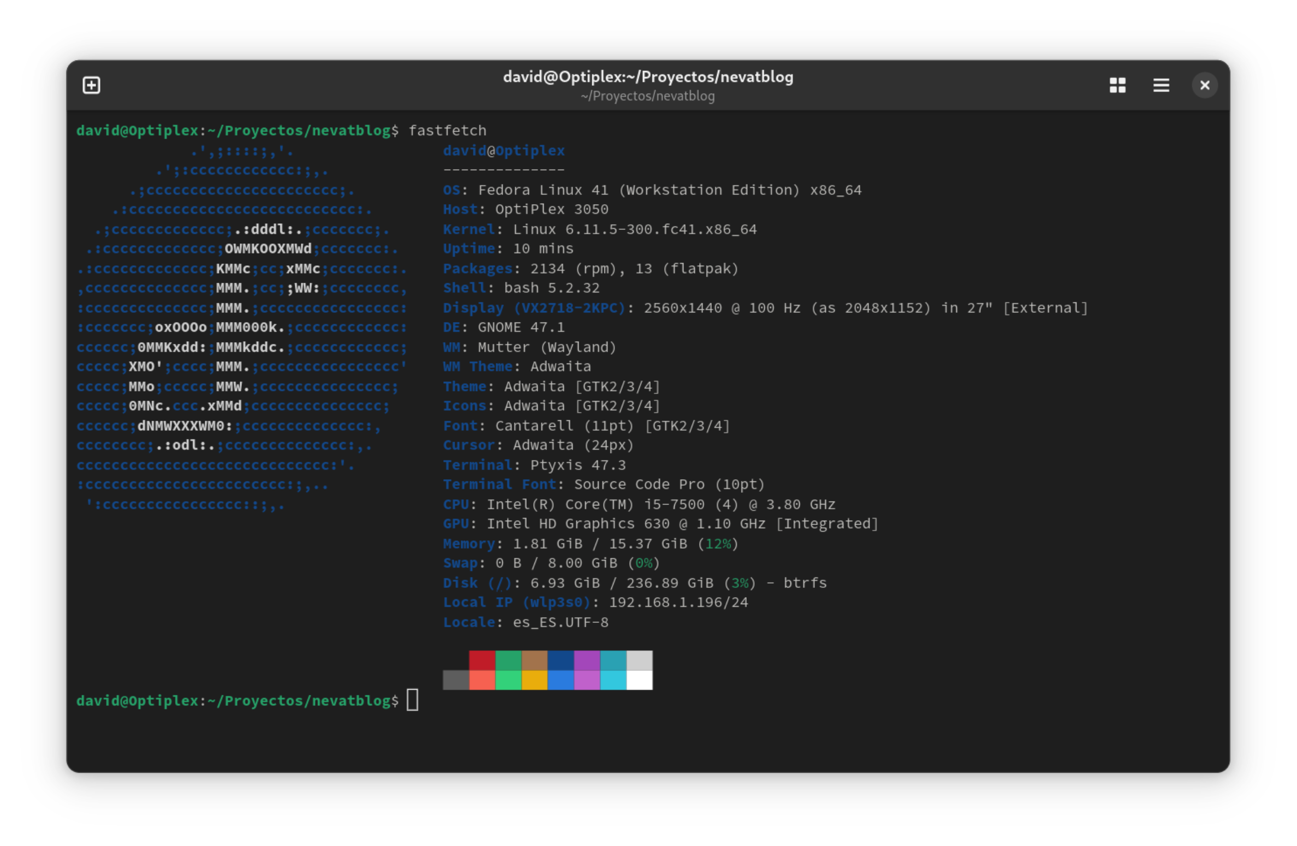
Task: Click the Terminal line Ptyxis 47.3
Action: tap(534, 465)
